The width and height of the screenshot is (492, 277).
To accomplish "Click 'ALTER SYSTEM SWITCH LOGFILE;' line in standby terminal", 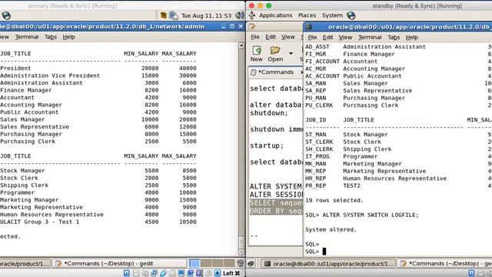I will click(371, 215).
